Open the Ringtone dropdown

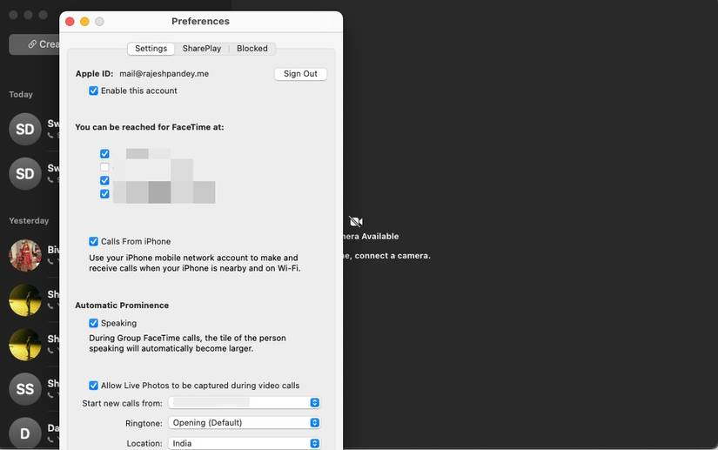pyautogui.click(x=244, y=422)
